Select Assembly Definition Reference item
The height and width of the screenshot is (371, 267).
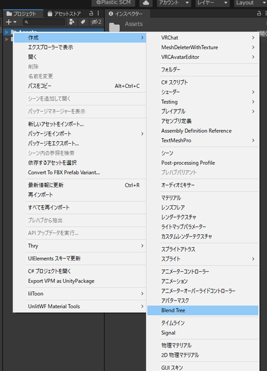(x=202, y=131)
